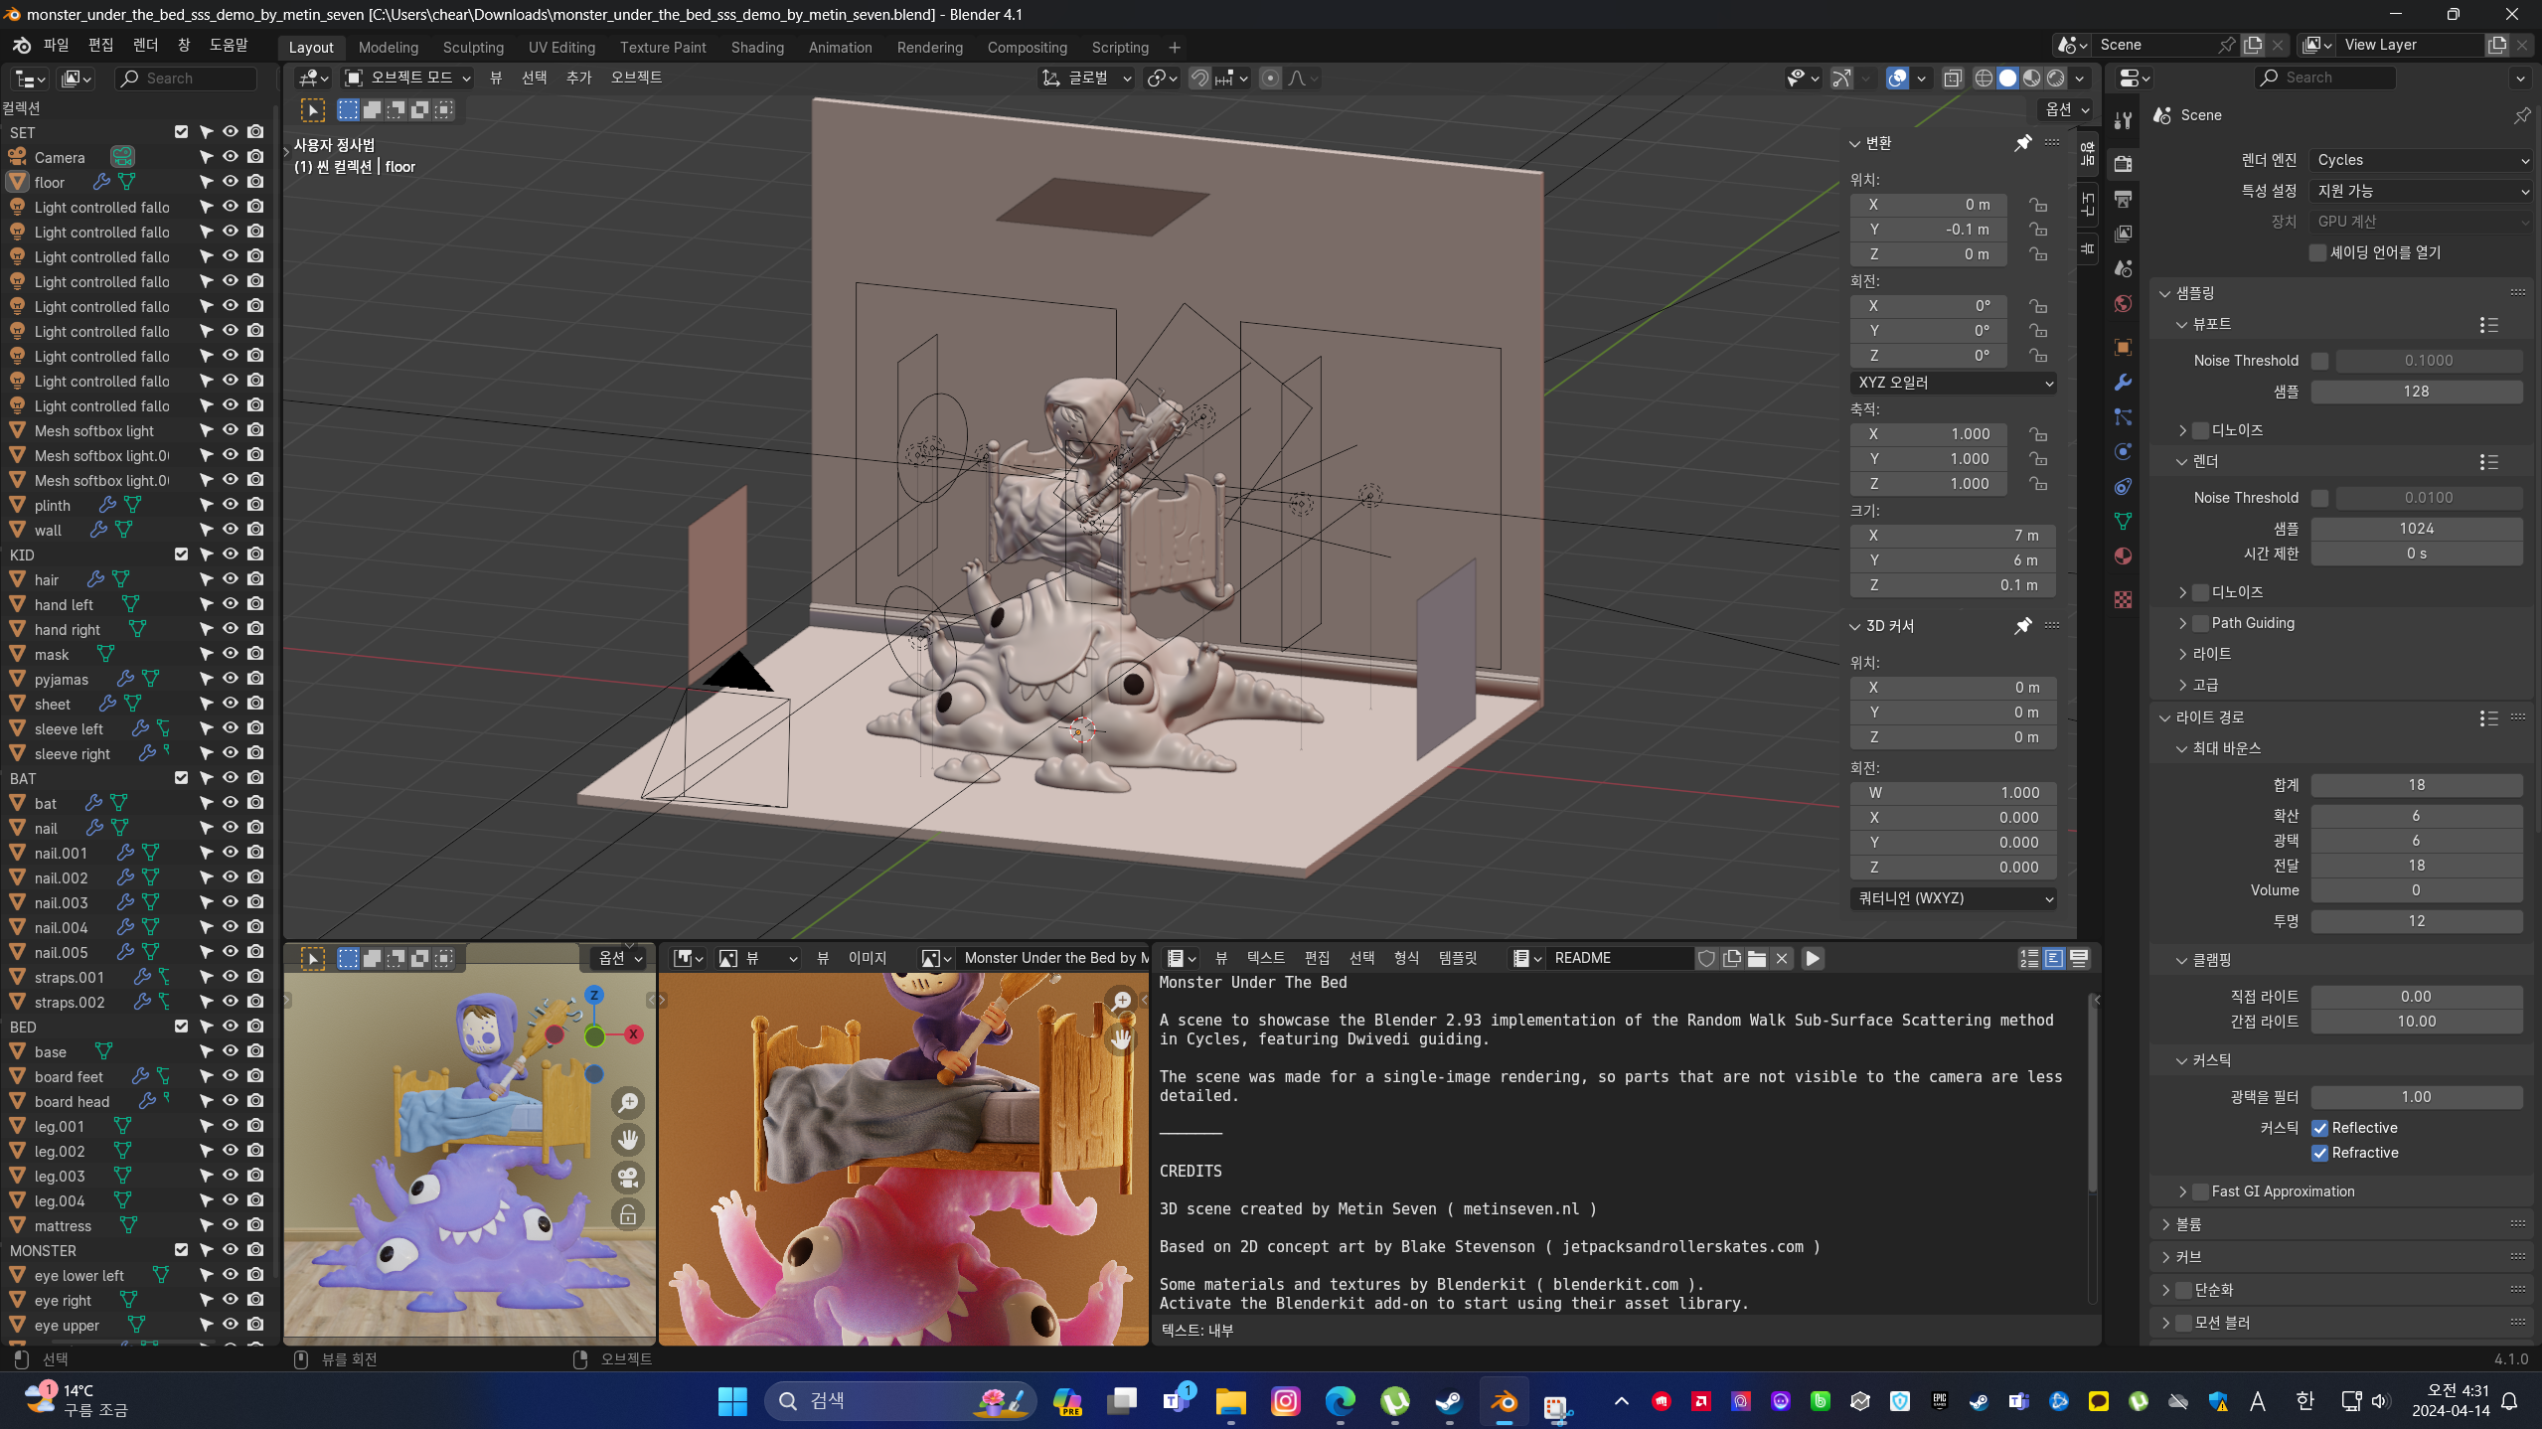Switch viewport to rendered shading mode

(2056, 78)
